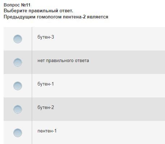Click the word Предыдущим in the question
Screen dimensions: 165x144
tap(19, 17)
